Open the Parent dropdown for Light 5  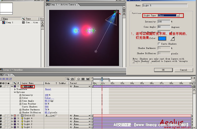[89, 86]
